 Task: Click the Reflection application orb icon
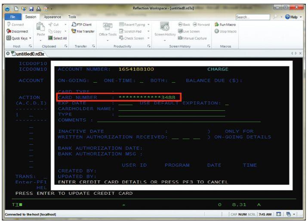tap(7, 9)
